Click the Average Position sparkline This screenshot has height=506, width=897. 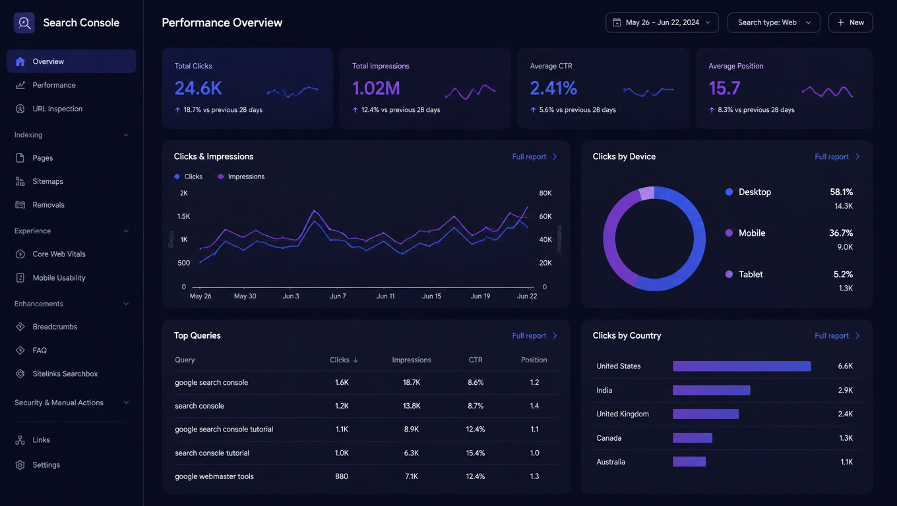click(x=827, y=92)
